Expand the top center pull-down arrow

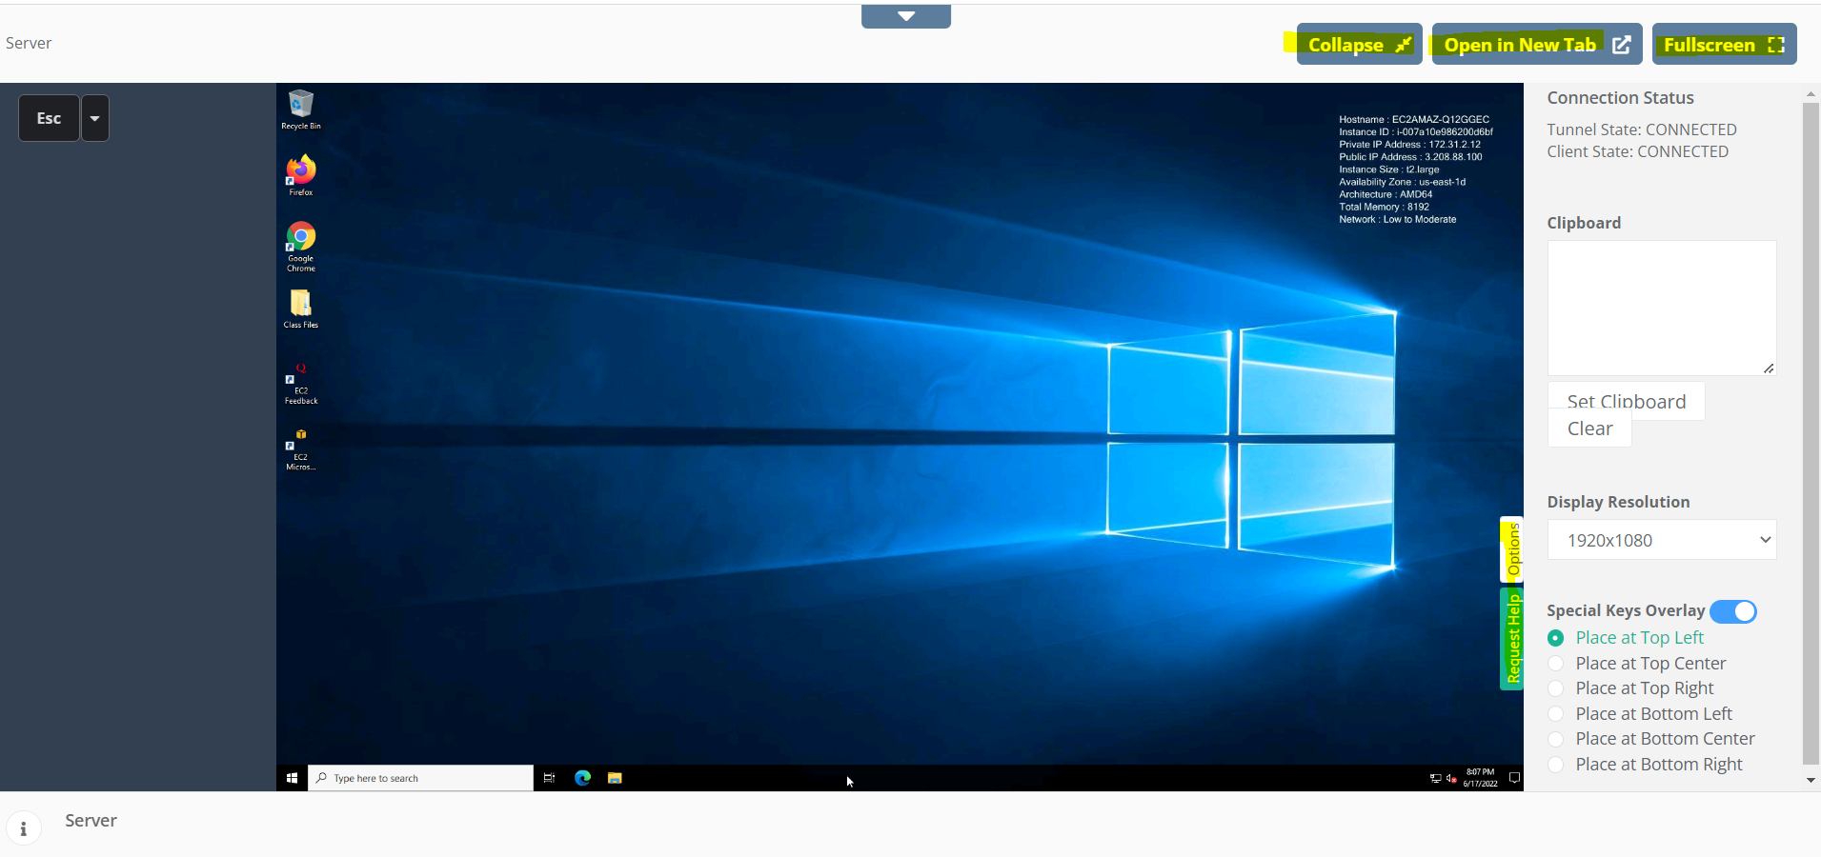click(906, 16)
